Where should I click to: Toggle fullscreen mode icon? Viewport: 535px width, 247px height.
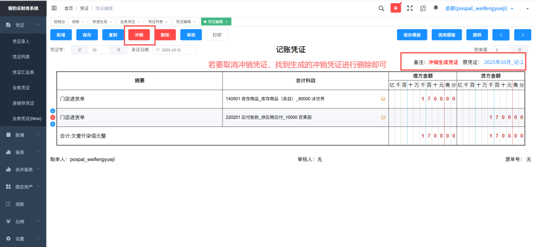point(410,9)
